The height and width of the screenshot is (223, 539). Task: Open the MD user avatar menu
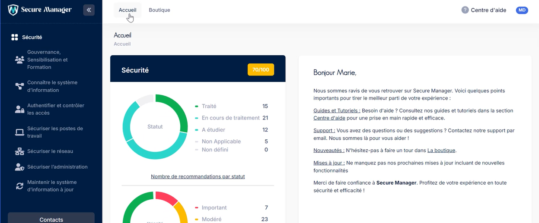coord(522,10)
